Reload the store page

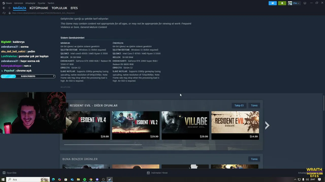click(x=4, y=13)
